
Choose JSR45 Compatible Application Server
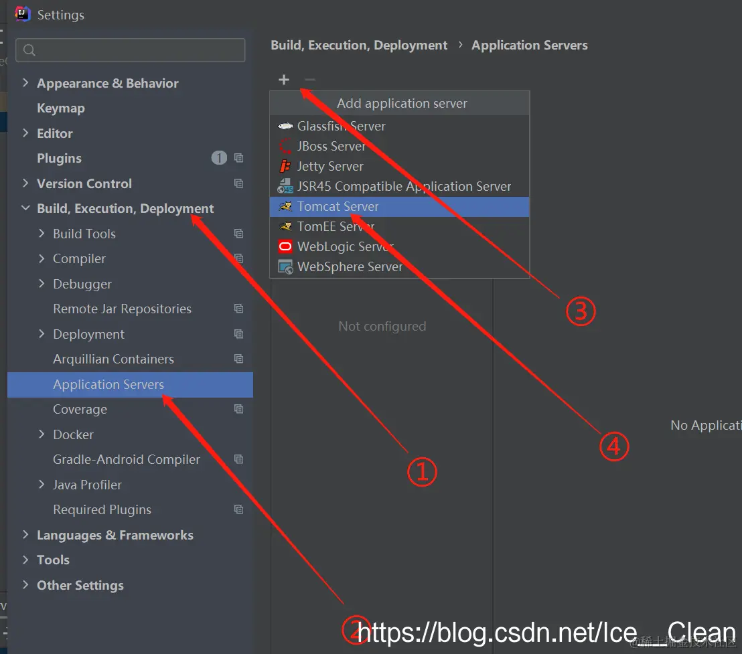tap(399, 186)
